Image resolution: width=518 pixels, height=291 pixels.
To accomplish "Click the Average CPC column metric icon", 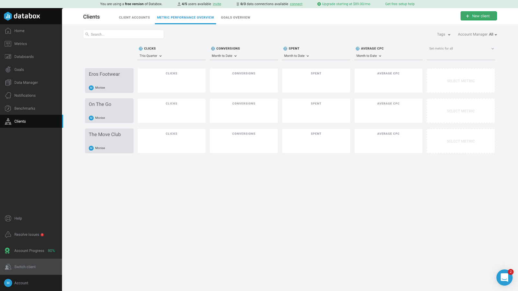I will [357, 48].
